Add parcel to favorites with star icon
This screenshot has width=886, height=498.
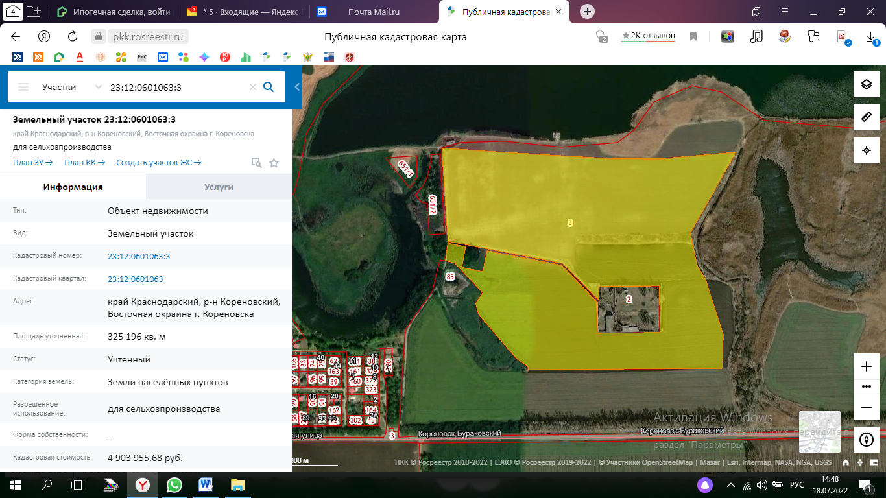274,163
